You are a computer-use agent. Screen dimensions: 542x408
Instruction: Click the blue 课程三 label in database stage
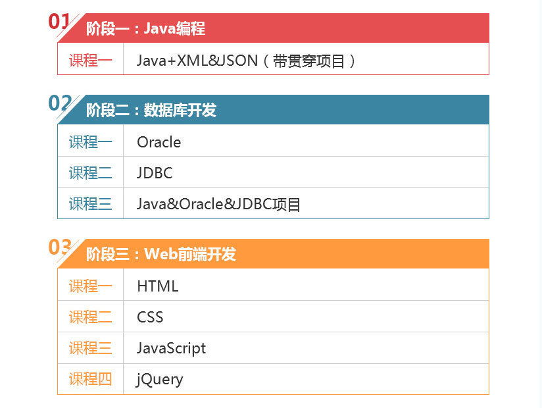91,204
